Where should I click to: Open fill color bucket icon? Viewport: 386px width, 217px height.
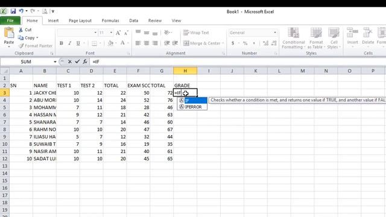click(x=110, y=43)
